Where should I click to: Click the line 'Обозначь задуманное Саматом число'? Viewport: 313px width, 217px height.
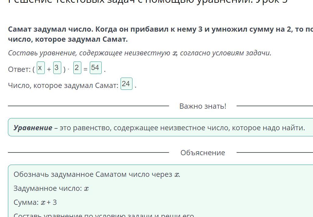[97, 174]
